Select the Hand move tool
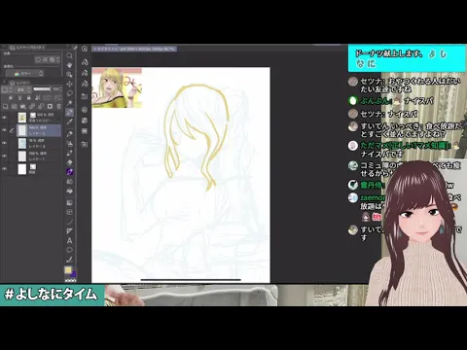Viewport: 467px width, 350px height. pyautogui.click(x=69, y=65)
